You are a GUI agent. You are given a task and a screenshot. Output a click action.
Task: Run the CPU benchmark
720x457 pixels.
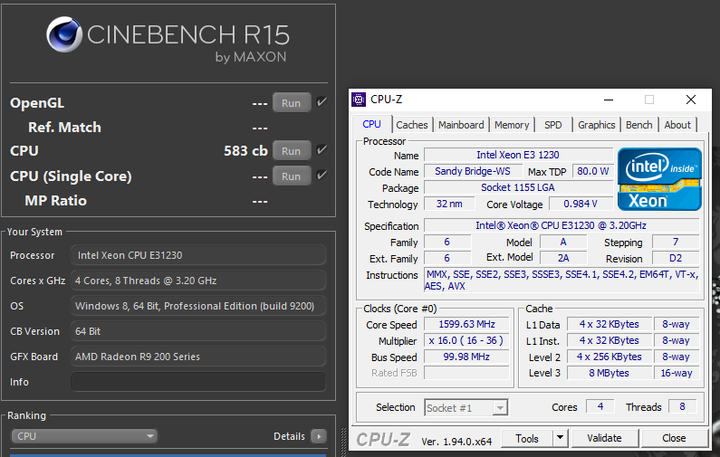coord(291,151)
